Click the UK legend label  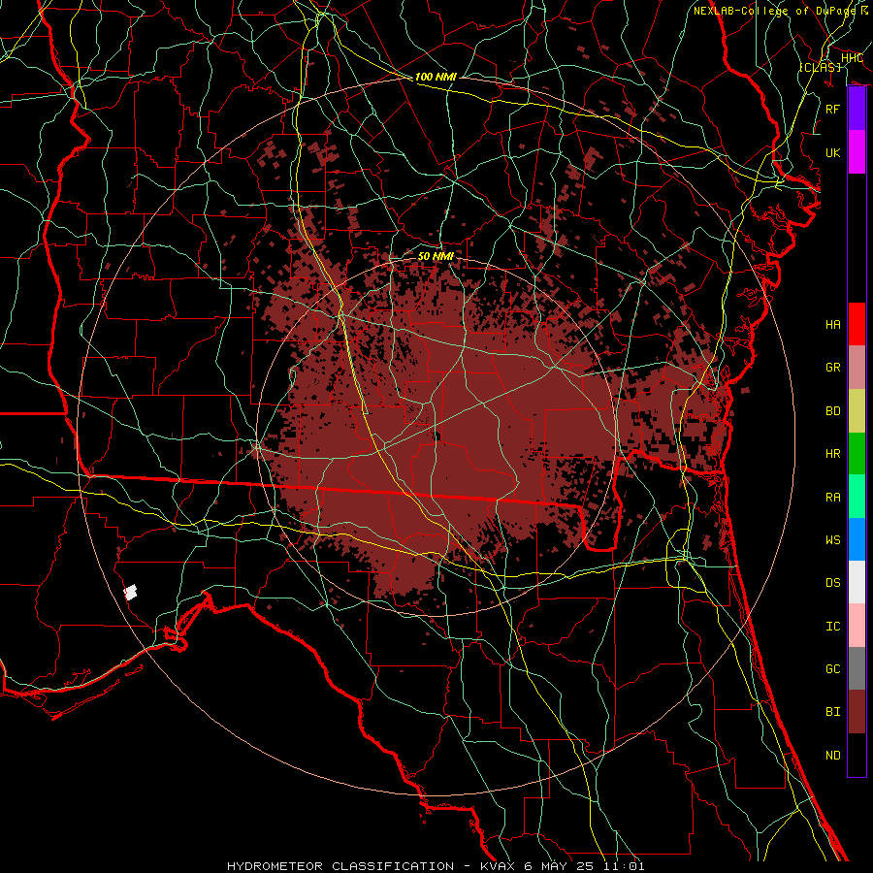coord(833,153)
